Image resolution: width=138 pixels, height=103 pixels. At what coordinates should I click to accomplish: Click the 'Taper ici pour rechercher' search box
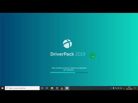[22, 88]
